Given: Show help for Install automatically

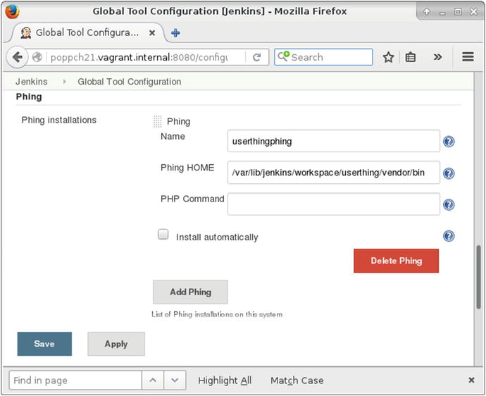Looking at the screenshot, I should pyautogui.click(x=449, y=237).
